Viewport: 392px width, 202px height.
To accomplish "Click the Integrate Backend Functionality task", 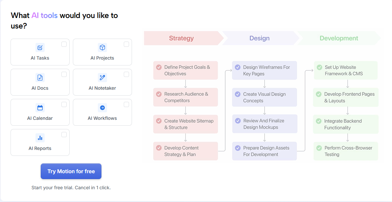I will pyautogui.click(x=346, y=124).
